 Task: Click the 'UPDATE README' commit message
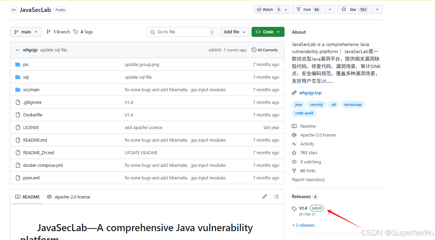(141, 153)
